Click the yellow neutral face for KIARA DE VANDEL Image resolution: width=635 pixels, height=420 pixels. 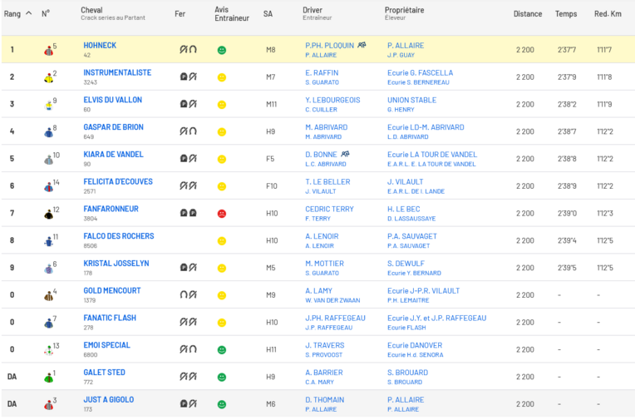pyautogui.click(x=221, y=159)
